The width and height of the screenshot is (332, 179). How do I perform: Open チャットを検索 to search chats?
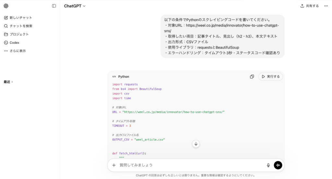(18, 26)
